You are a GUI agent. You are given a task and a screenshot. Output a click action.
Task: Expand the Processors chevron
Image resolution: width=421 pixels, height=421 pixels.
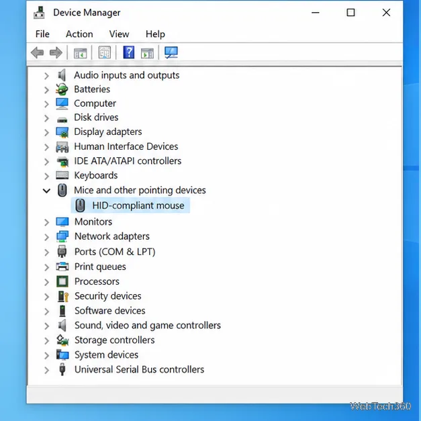(x=46, y=282)
